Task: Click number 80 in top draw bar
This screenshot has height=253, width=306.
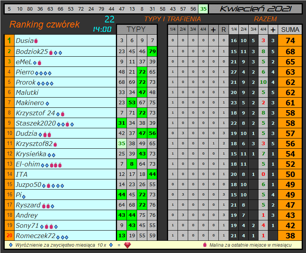Action: coord(30,9)
